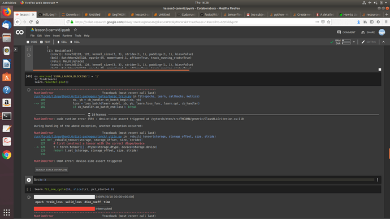Switch to the SegTHOR tab
The width and height of the screenshot is (390, 219).
(x=117, y=15)
